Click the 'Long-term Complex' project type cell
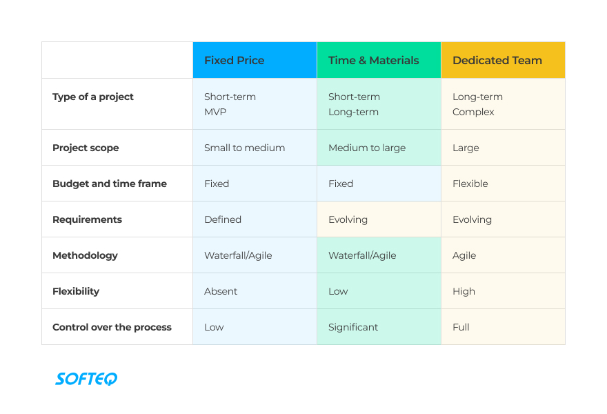Viewport: 607px width, 414px height. [x=477, y=104]
